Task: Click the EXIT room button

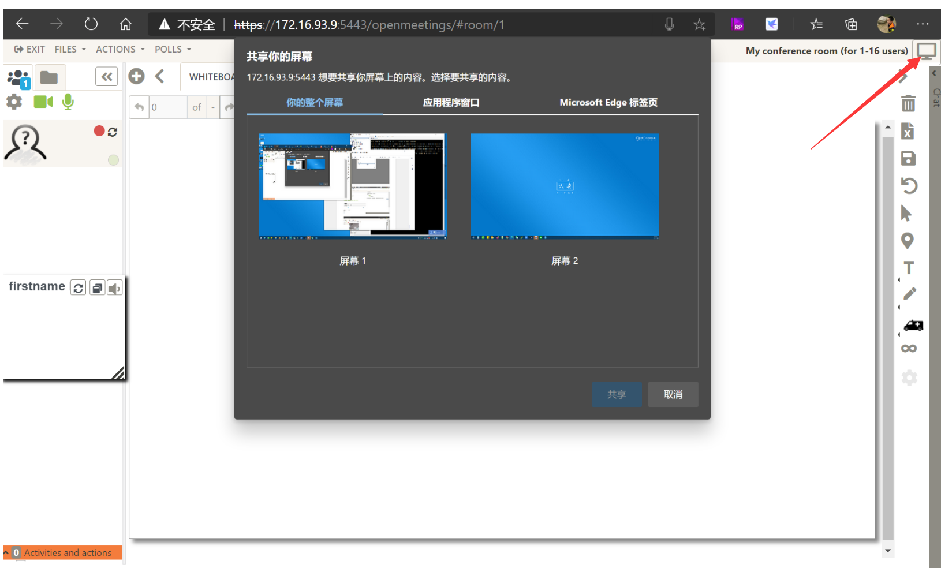Action: pyautogui.click(x=29, y=50)
